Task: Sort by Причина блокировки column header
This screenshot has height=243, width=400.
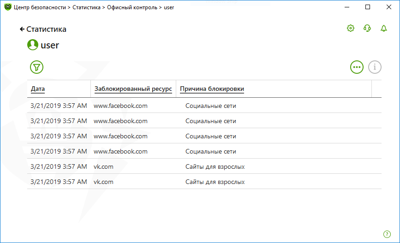Action: tap(212, 89)
